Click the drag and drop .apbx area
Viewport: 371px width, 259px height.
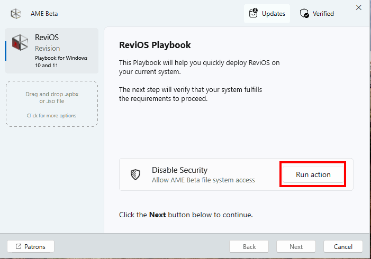[52, 104]
